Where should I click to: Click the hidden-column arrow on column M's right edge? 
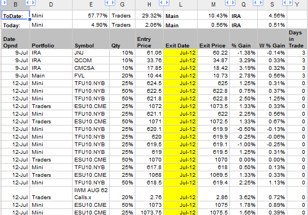pos(228,3)
